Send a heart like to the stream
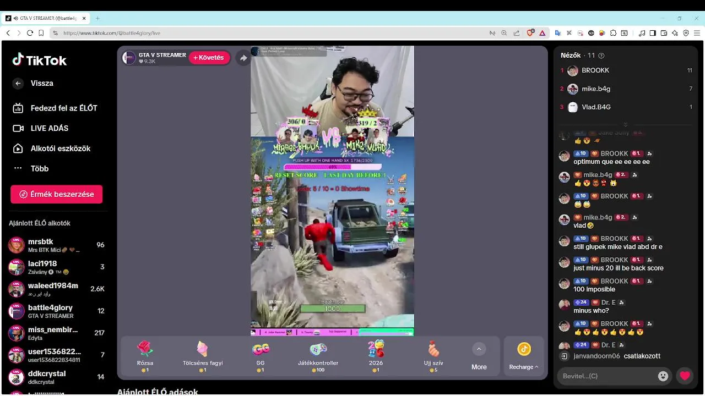705x396 pixels. [685, 376]
